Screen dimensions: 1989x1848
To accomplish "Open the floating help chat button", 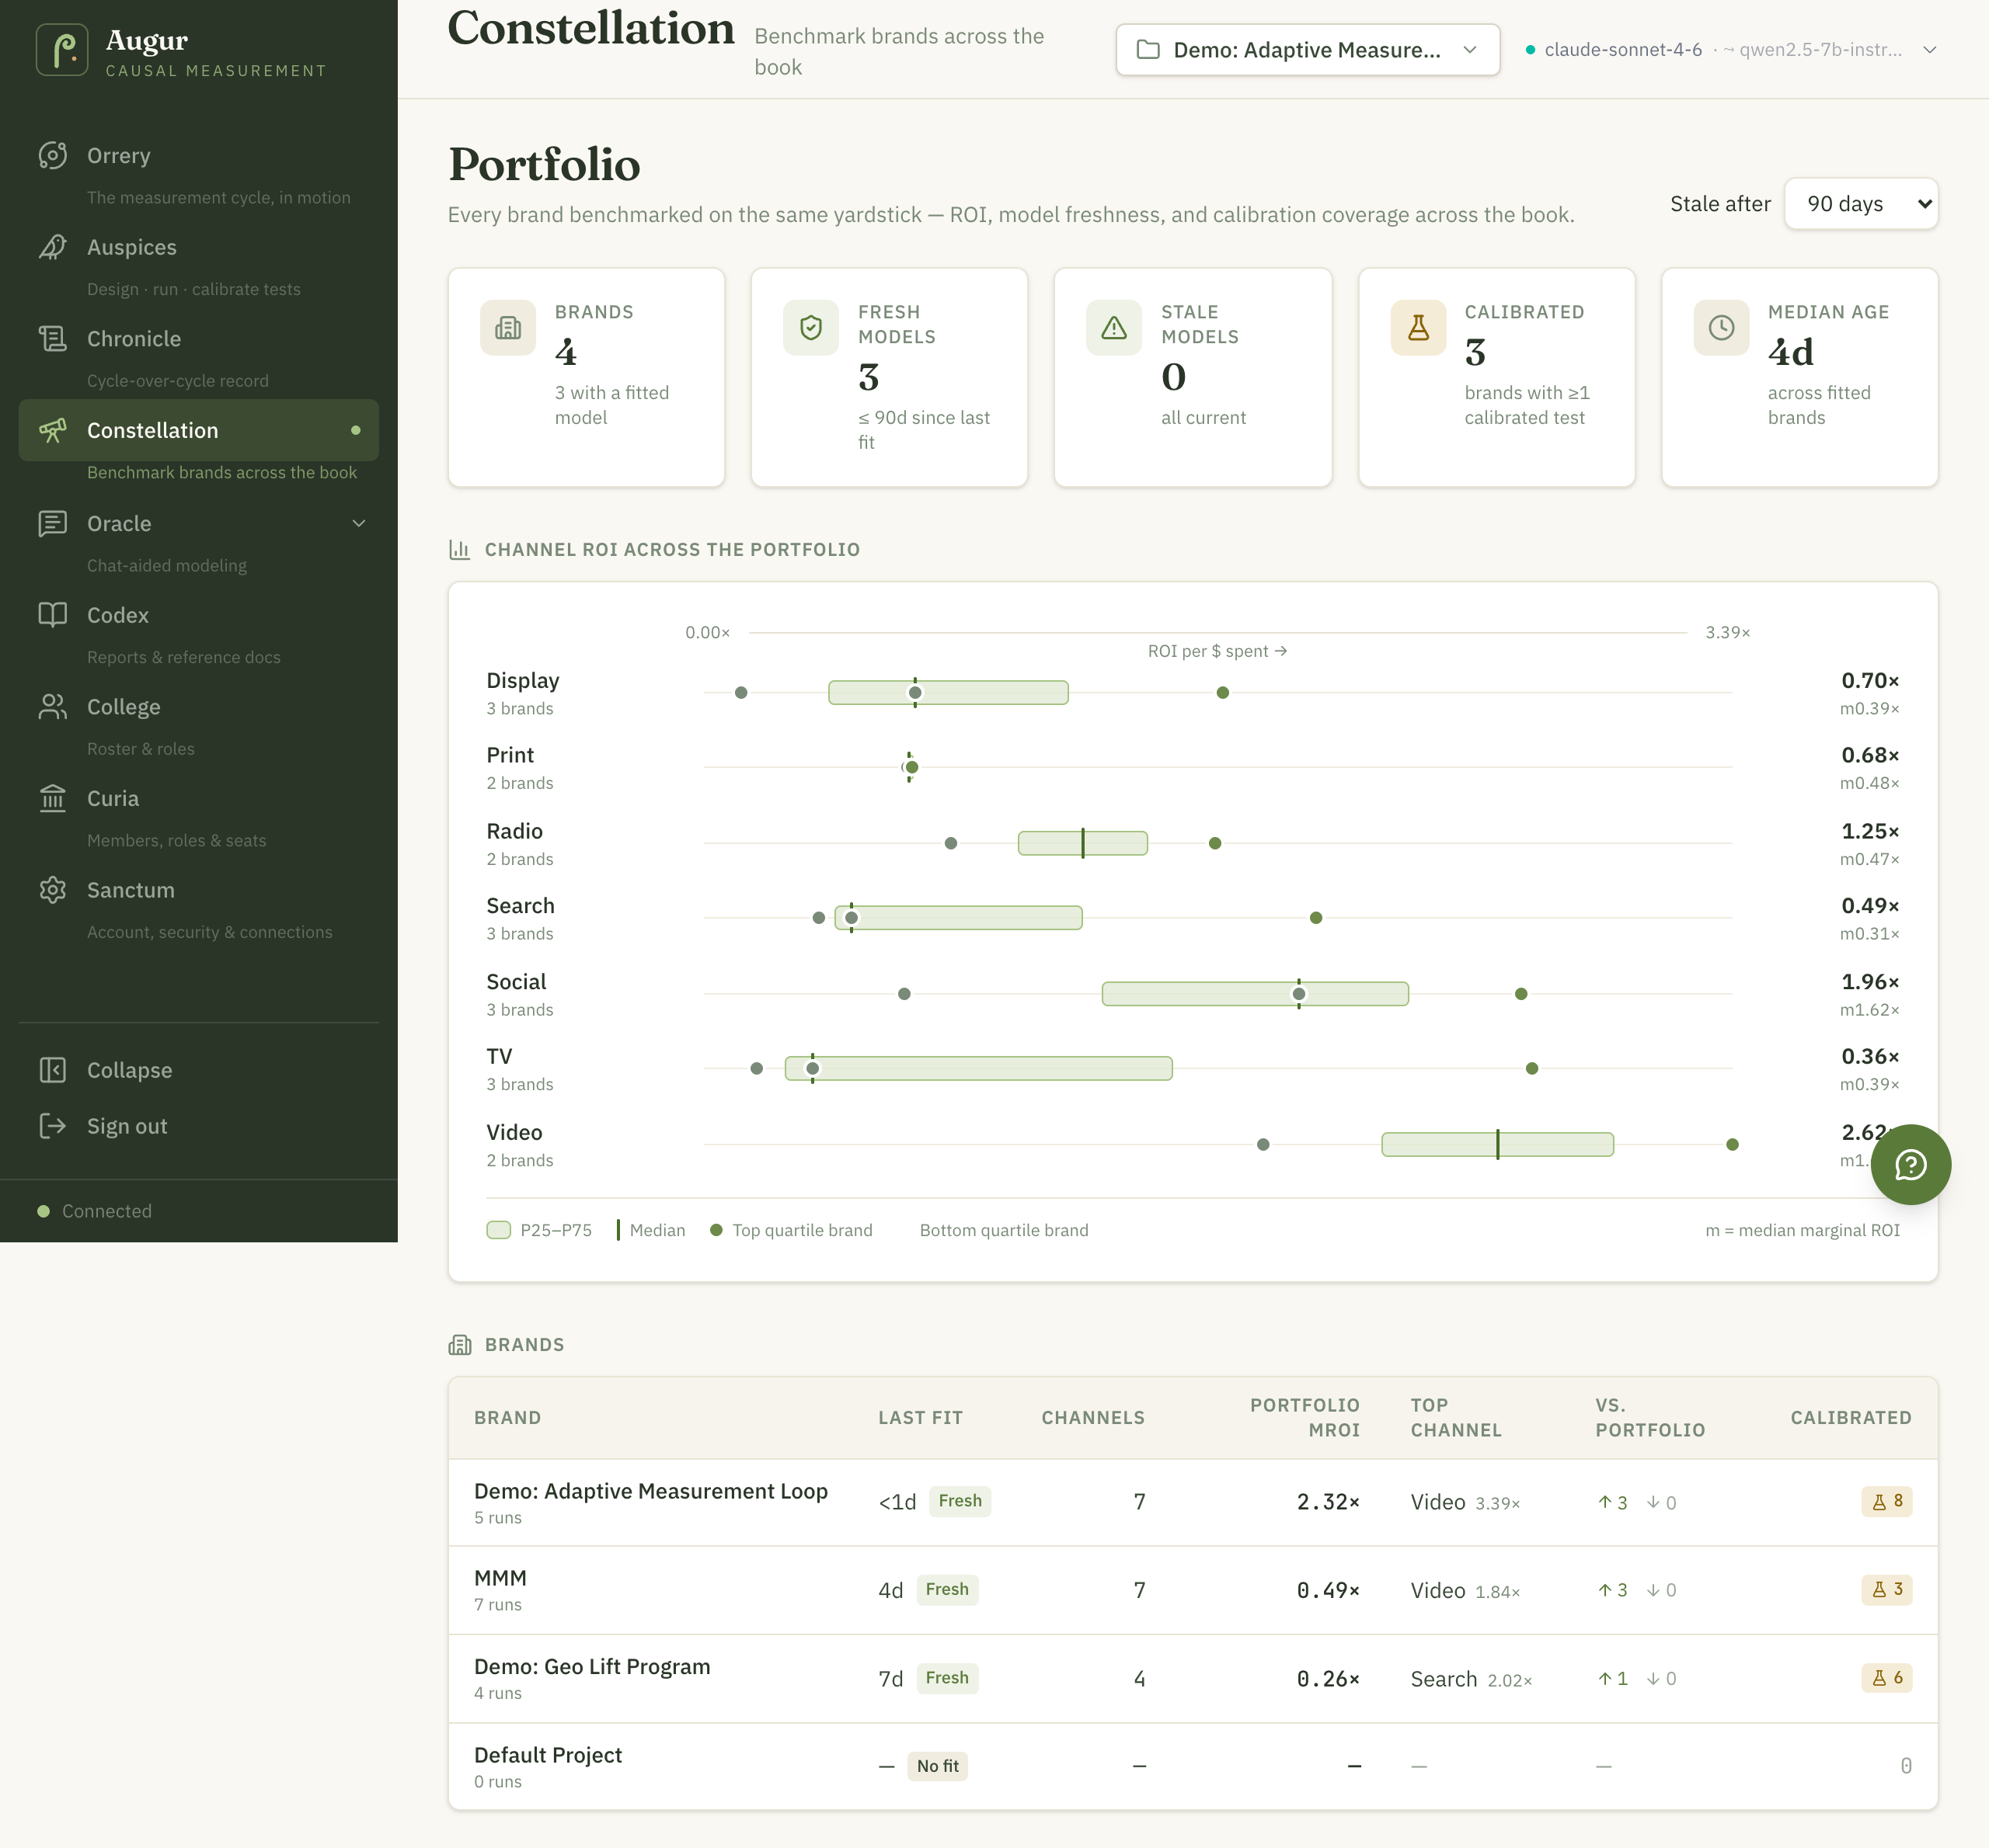I will pyautogui.click(x=1910, y=1164).
